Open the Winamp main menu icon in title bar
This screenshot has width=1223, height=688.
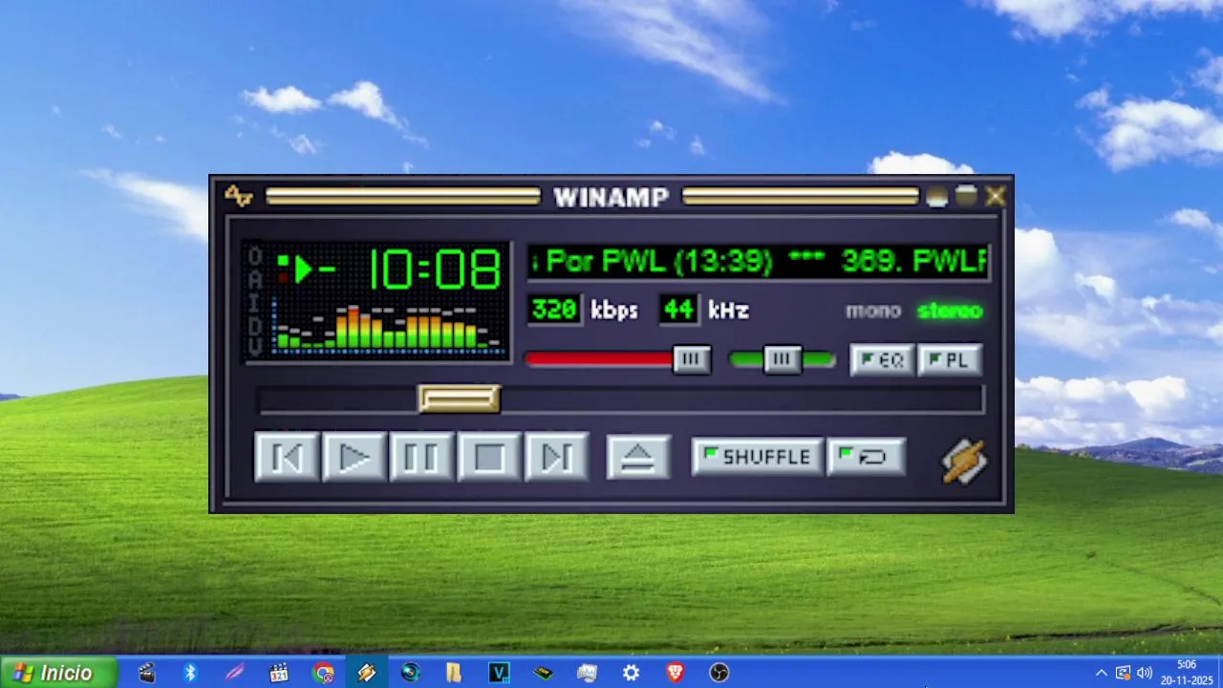point(238,196)
